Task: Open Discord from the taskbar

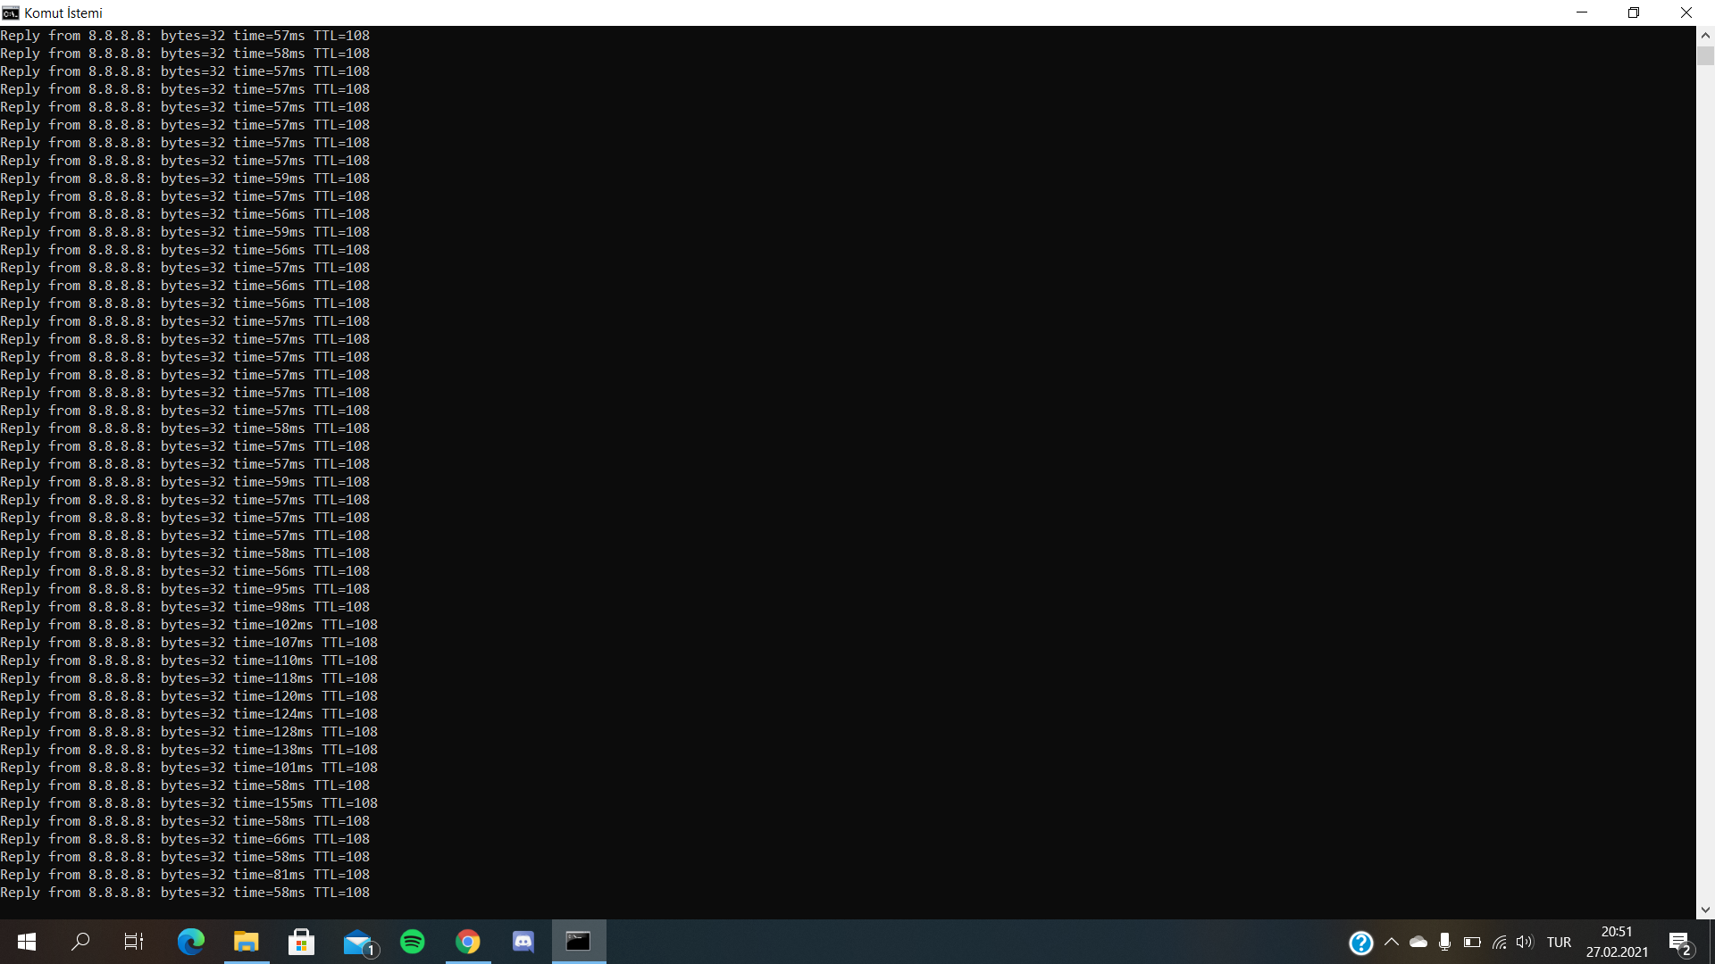Action: 523,942
